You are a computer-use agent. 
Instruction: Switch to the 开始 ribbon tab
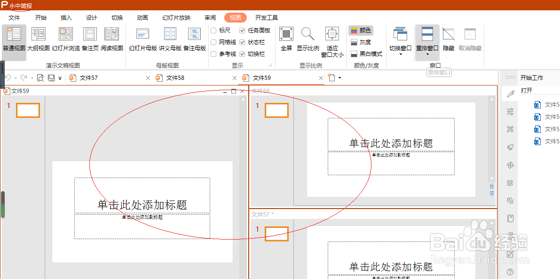(x=41, y=18)
